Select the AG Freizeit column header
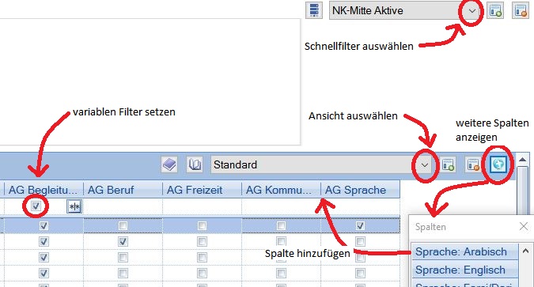This screenshot has width=534, height=287. click(x=202, y=190)
